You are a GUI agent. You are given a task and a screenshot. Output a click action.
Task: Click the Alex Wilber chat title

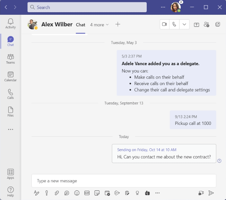(57, 24)
